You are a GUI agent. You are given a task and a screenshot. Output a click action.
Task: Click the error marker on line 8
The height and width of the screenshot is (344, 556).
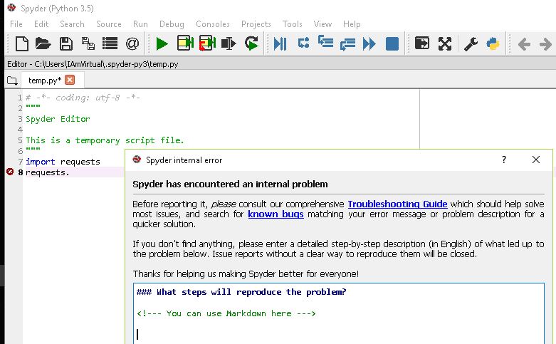tap(10, 172)
